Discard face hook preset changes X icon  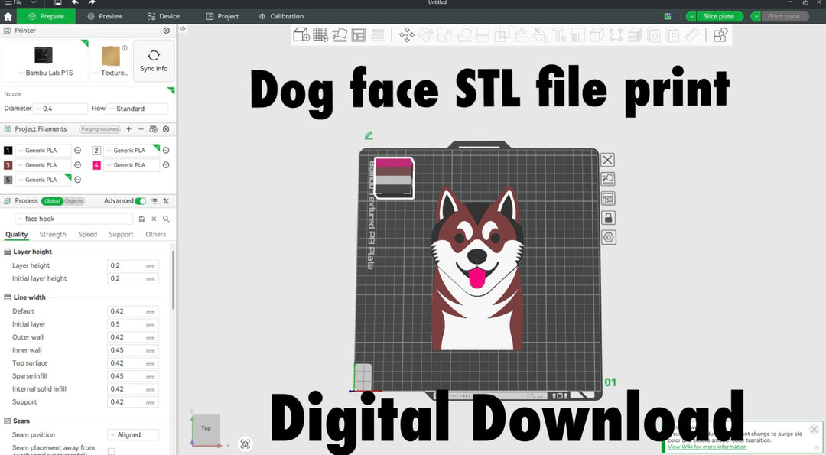click(154, 219)
